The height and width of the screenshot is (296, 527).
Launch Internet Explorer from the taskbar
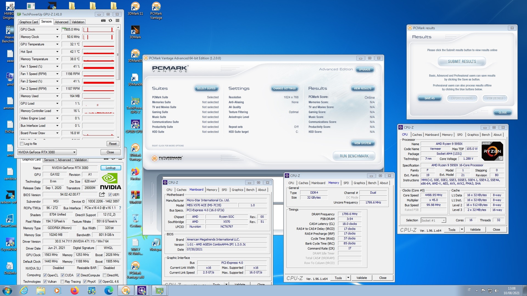click(24, 290)
